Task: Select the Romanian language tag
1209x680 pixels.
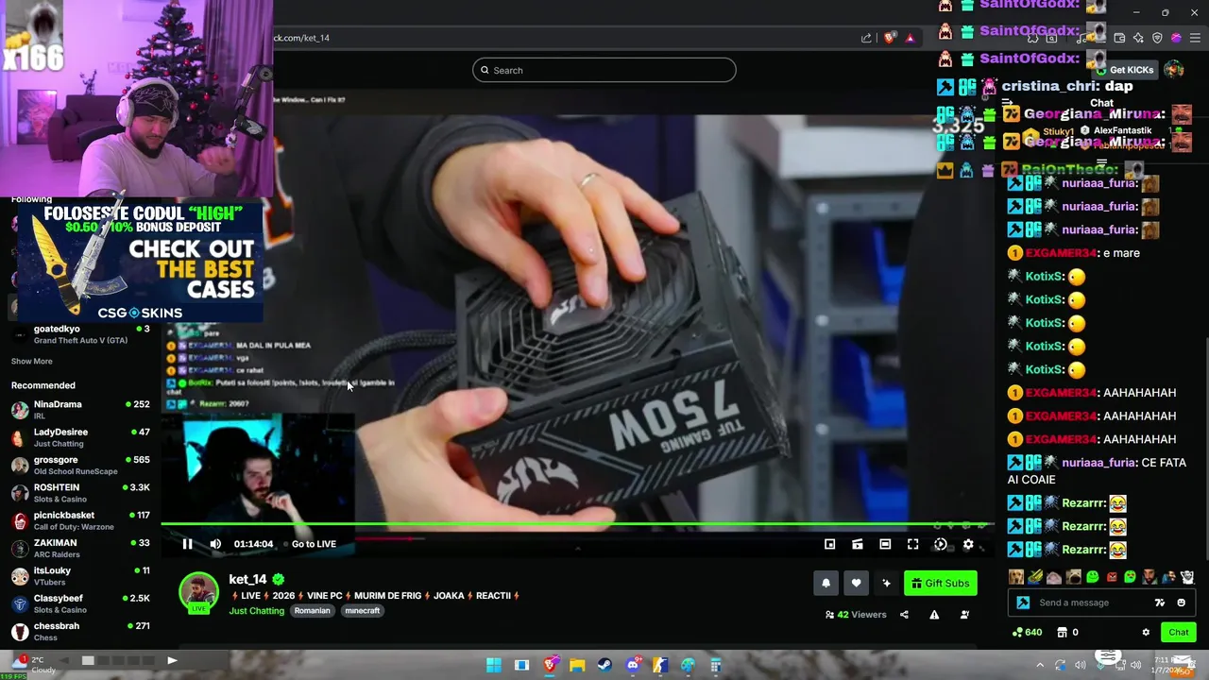Action: 312,611
